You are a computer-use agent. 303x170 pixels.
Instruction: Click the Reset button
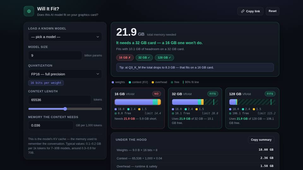click(x=272, y=11)
